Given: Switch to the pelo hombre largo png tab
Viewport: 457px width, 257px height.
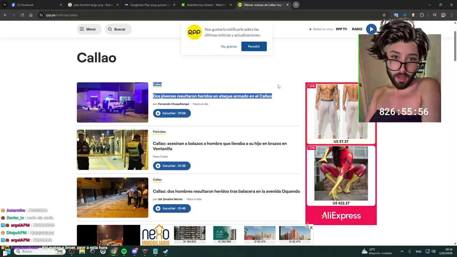Looking at the screenshot, I should click(94, 5).
